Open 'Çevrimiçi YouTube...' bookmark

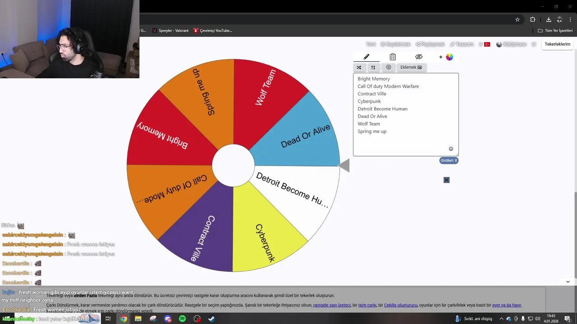[213, 31]
